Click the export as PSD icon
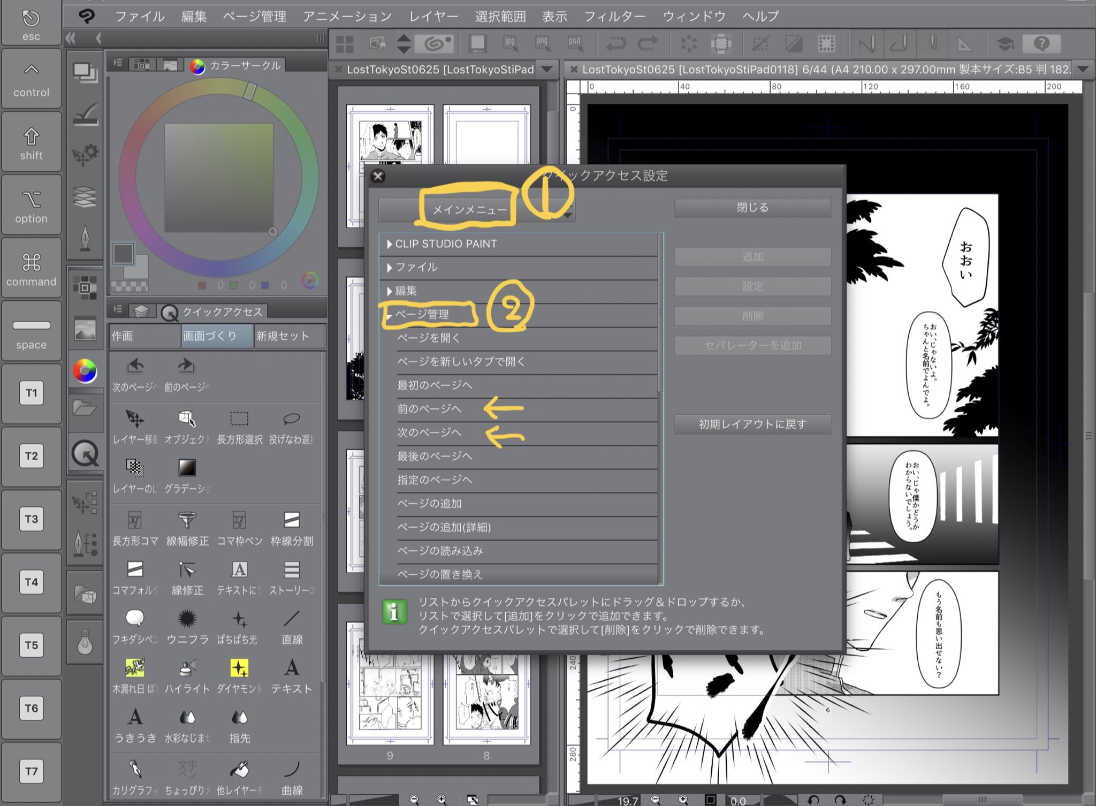 [575, 43]
